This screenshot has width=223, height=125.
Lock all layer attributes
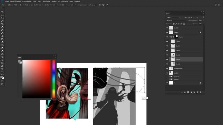184,24
